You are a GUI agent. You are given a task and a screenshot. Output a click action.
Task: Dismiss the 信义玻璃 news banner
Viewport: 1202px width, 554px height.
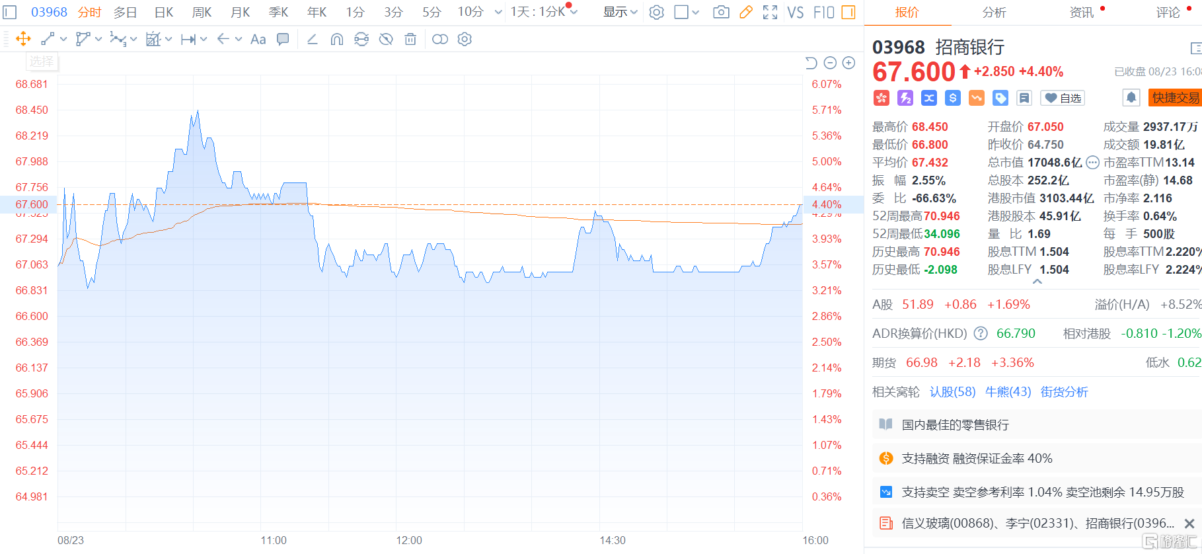coord(1189,524)
